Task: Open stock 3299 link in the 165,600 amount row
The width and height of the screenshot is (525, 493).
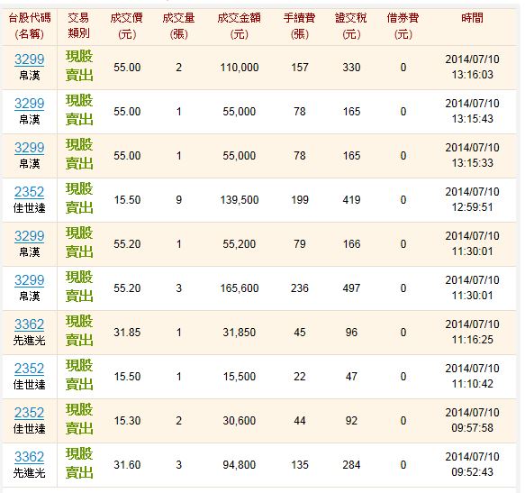Action: pyautogui.click(x=29, y=280)
